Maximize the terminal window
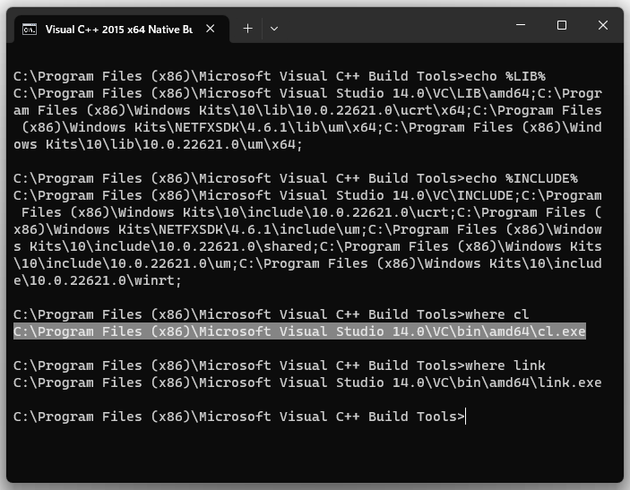 pyautogui.click(x=562, y=25)
